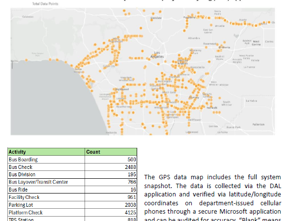Click the Los Angeles label on map

pos(157,55)
